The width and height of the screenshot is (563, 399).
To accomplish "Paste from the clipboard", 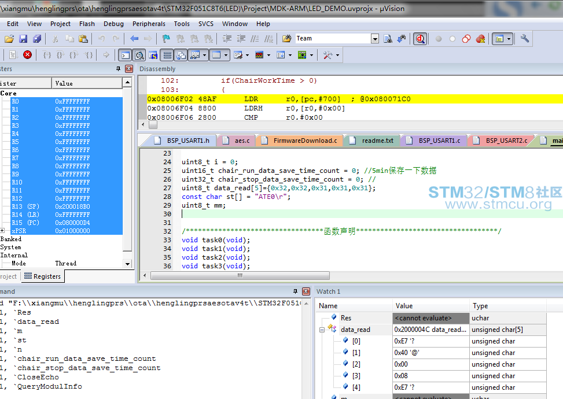I will click(x=83, y=39).
